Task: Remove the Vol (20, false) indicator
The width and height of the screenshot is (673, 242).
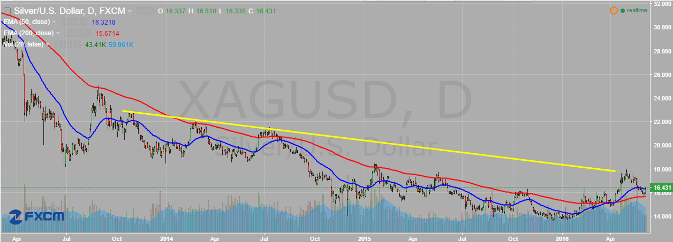Action: click(77, 44)
